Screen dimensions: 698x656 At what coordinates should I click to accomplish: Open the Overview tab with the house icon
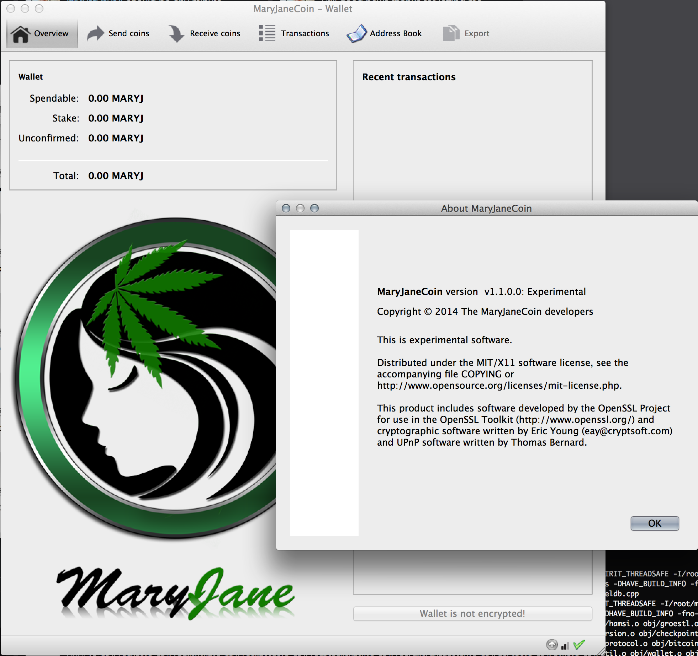pos(42,33)
